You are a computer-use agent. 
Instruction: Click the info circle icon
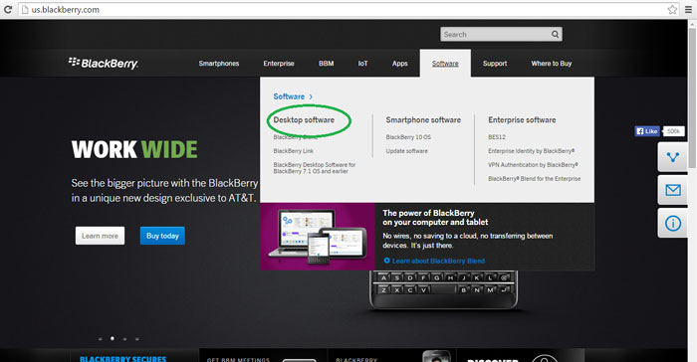tap(672, 223)
